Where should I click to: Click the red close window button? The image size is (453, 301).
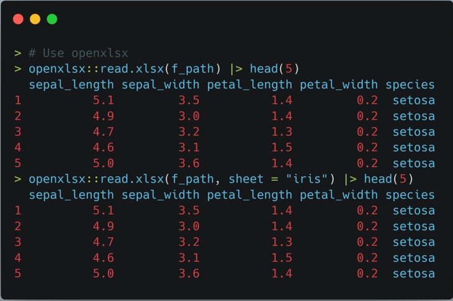tap(18, 19)
